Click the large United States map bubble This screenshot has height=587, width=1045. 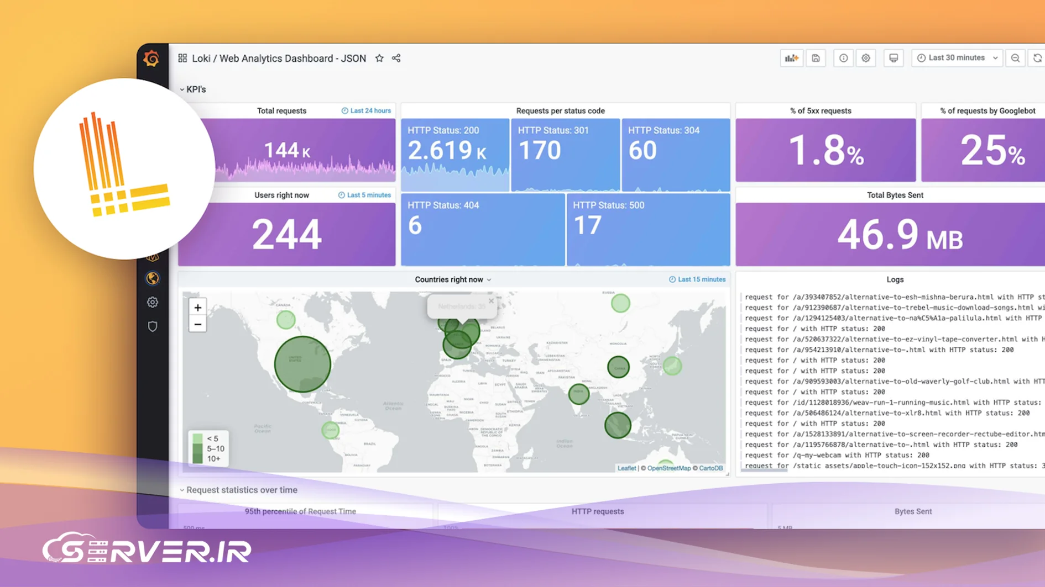[x=302, y=364]
